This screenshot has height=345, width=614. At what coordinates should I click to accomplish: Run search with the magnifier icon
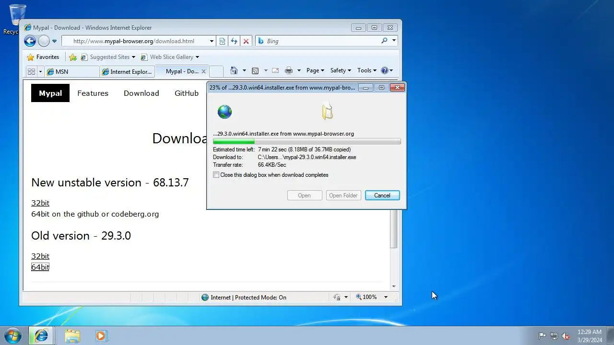pos(384,41)
